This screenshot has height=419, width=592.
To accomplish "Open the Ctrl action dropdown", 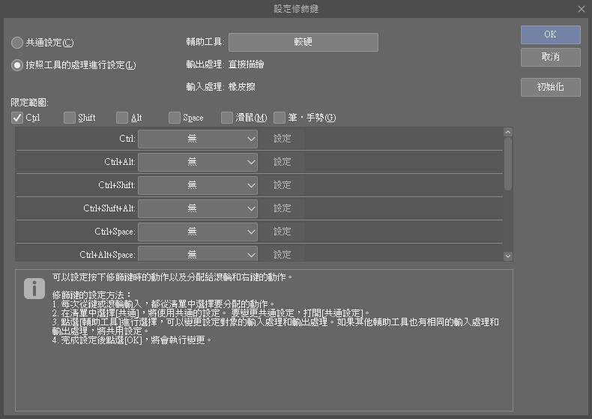I will pos(198,139).
